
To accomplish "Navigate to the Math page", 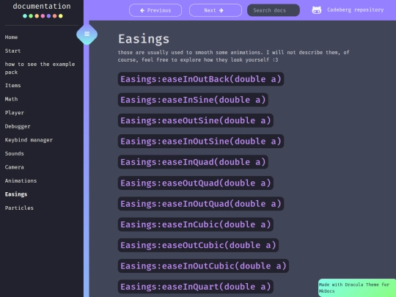I will tap(11, 99).
